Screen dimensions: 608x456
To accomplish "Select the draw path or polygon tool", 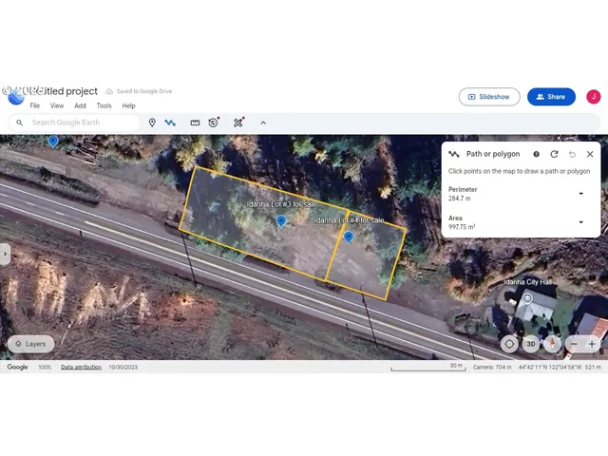I will [170, 123].
